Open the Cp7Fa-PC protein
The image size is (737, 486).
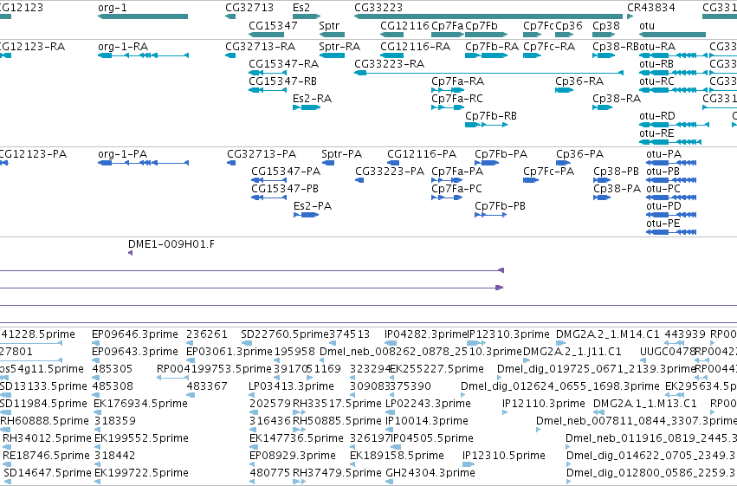point(447,198)
